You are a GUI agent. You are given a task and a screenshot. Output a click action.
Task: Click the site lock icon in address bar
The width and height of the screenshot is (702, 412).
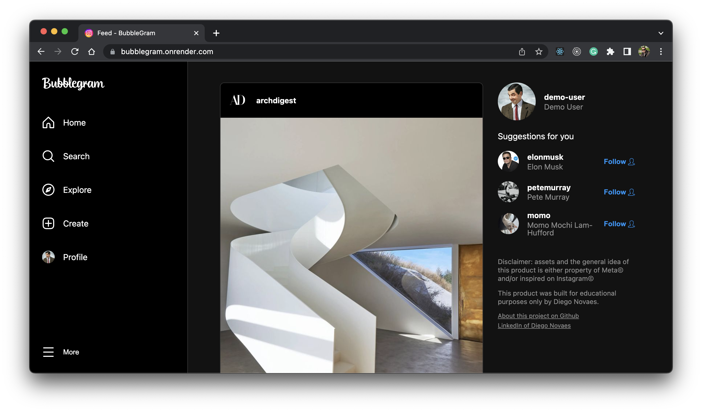pyautogui.click(x=113, y=51)
